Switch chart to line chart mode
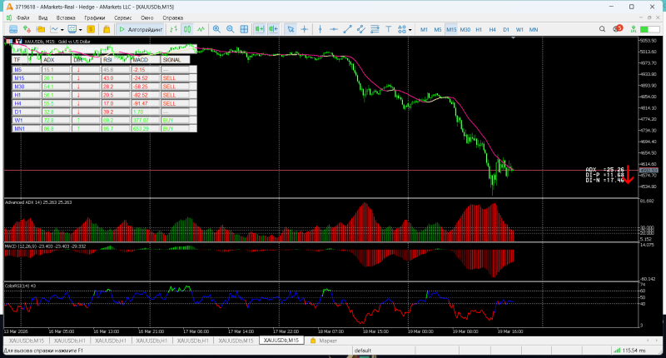Viewport: 666px width, 358px height. coord(201,29)
